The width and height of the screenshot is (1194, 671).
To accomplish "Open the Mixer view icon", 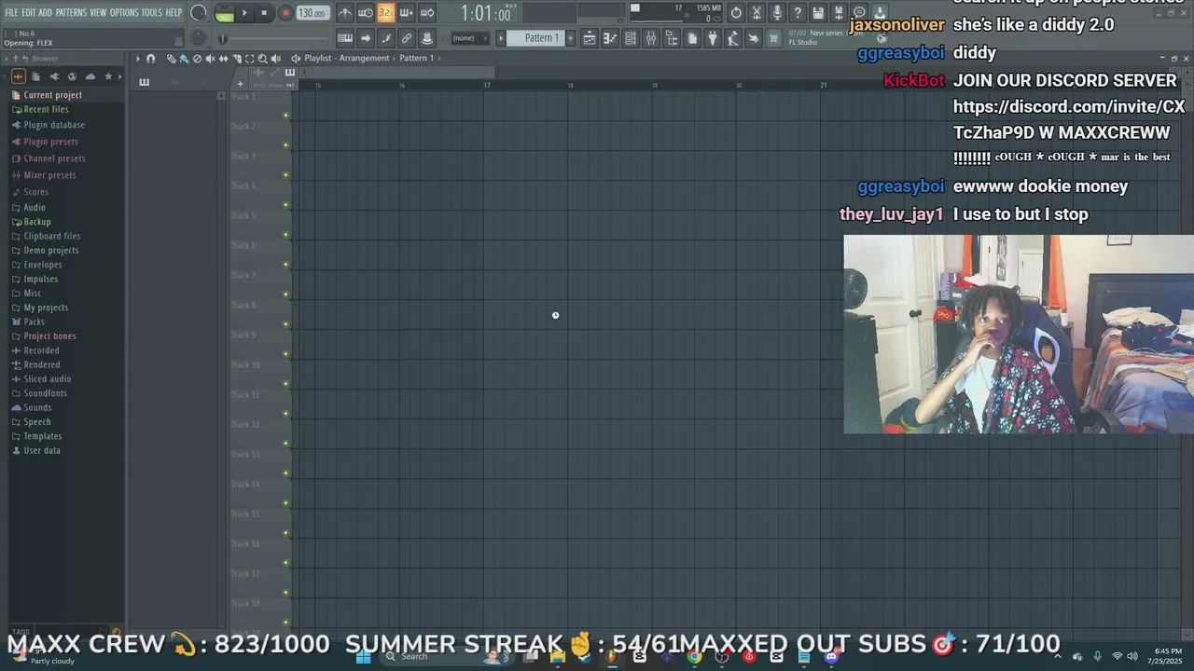I will 651,38.
